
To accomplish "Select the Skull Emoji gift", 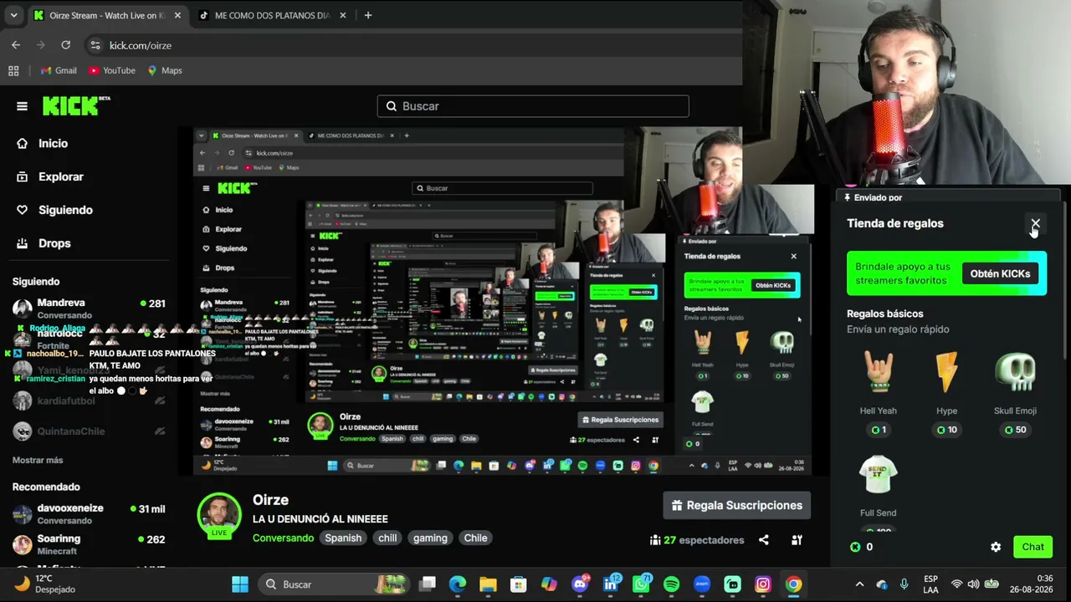I will coord(1015,393).
